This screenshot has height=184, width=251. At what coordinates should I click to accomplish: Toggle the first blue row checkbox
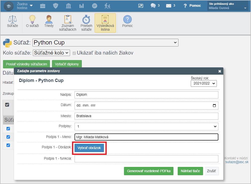tap(8, 129)
